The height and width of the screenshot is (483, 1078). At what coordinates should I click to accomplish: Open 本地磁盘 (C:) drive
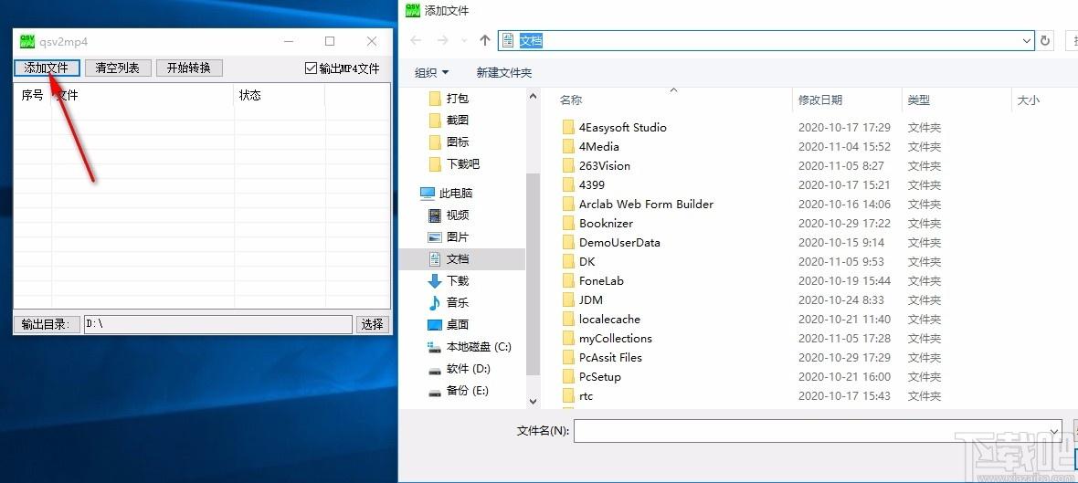(x=470, y=346)
